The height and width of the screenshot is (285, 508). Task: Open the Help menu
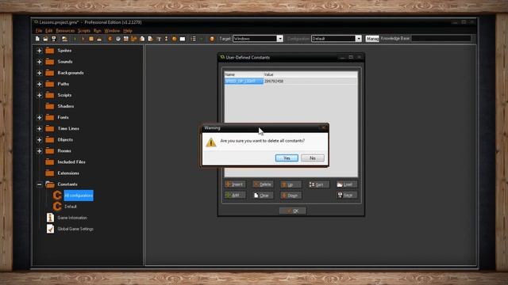(128, 31)
